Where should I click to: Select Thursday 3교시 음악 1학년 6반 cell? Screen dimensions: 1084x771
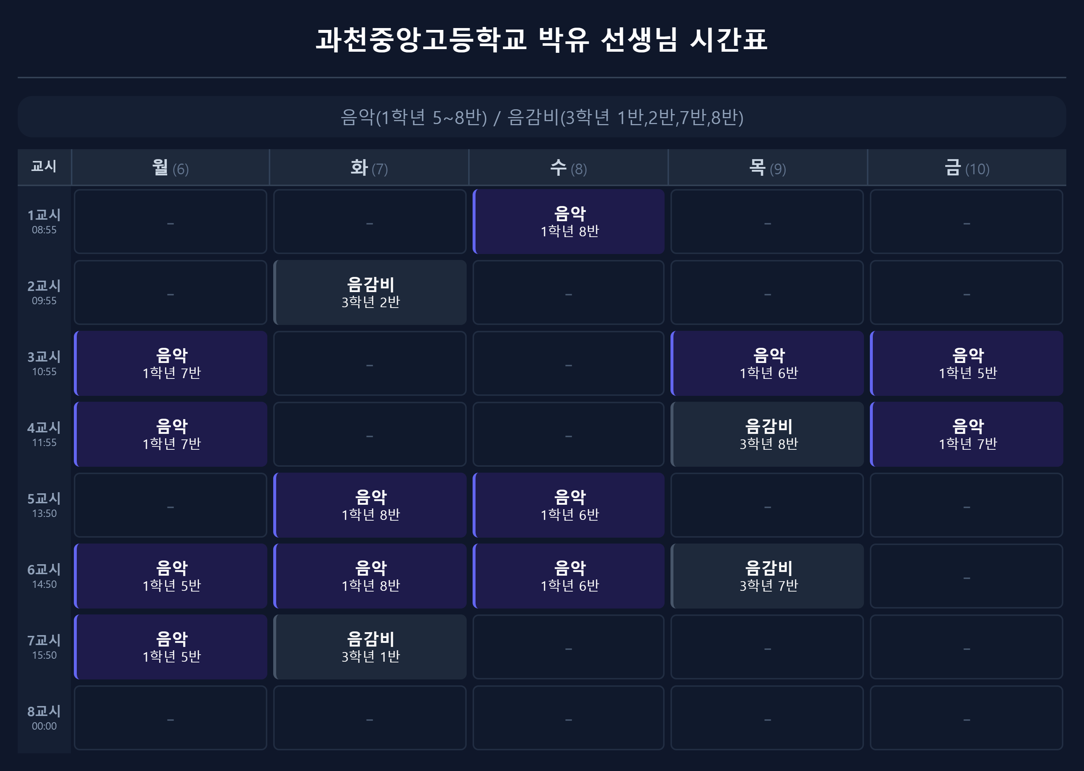click(767, 363)
